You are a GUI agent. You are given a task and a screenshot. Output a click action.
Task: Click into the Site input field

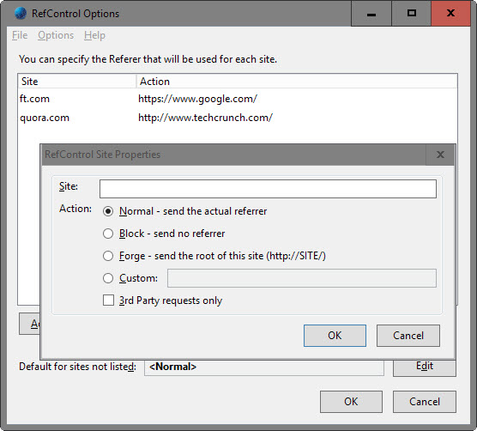click(x=268, y=189)
